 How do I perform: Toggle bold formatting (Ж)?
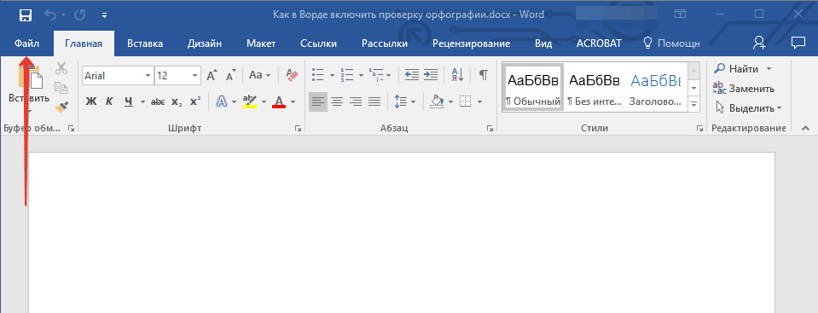tap(91, 101)
